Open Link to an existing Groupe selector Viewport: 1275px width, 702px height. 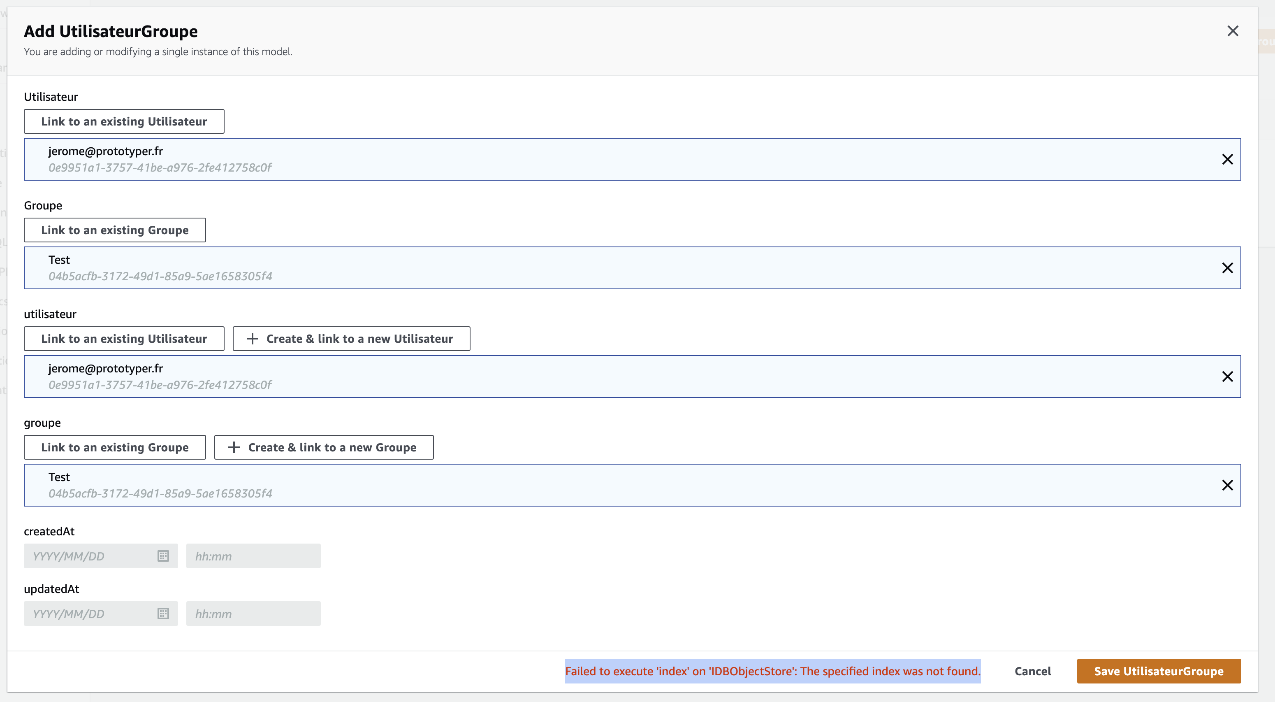click(x=114, y=230)
